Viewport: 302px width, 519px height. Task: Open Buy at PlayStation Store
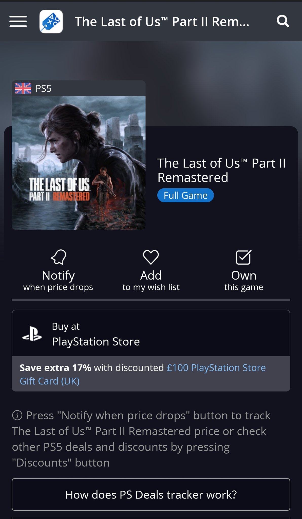point(151,333)
